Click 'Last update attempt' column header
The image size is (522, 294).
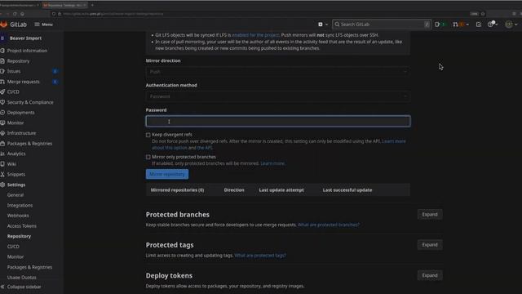[281, 190]
